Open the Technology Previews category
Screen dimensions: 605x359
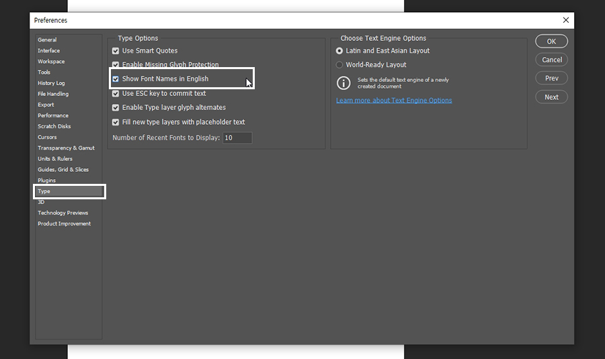63,213
